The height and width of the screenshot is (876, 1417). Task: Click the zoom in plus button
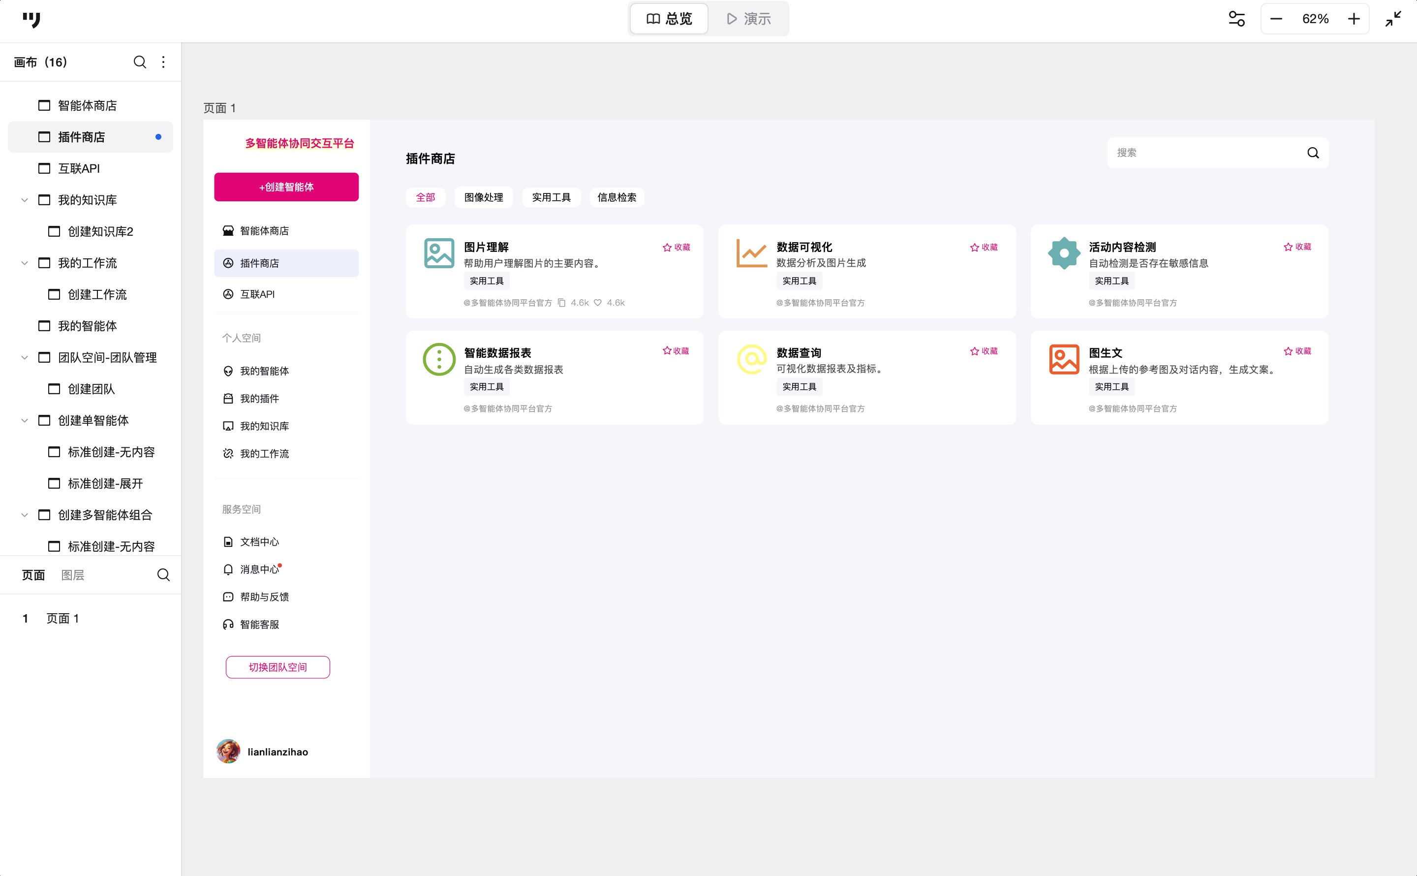[1354, 19]
